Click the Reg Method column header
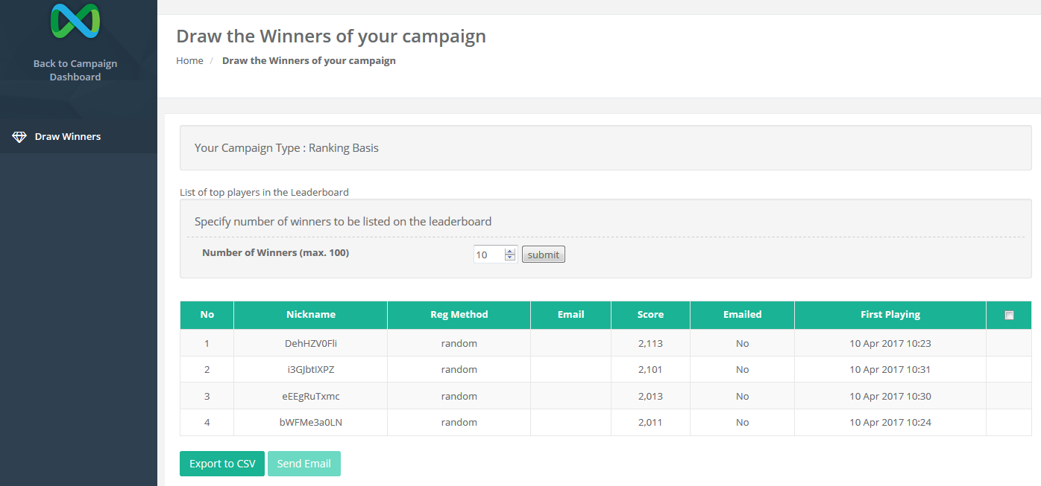 [x=459, y=315]
